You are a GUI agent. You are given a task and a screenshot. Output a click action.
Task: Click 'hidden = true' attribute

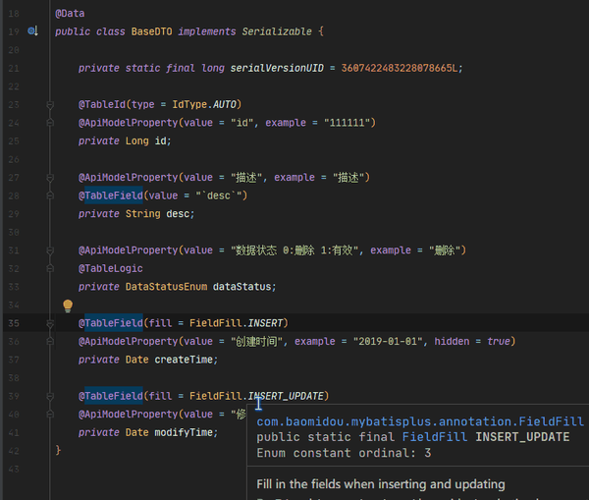(x=472, y=341)
